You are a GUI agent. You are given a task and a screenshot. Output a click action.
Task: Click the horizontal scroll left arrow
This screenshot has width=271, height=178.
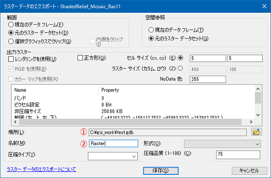16,122
